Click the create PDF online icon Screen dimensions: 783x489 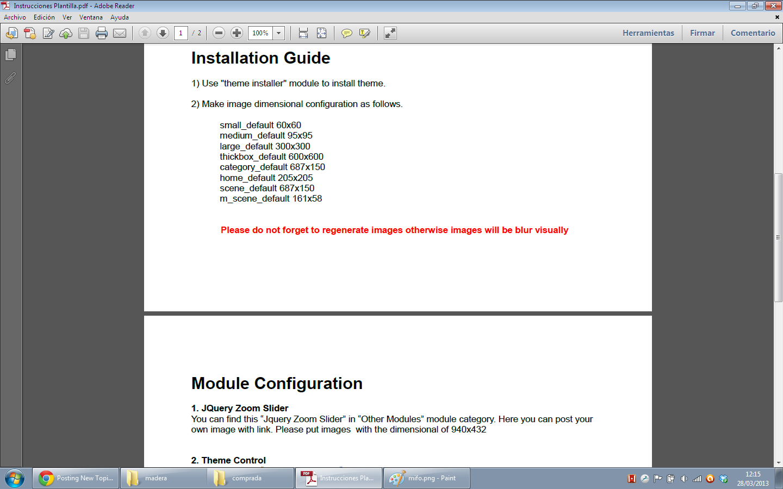click(30, 33)
